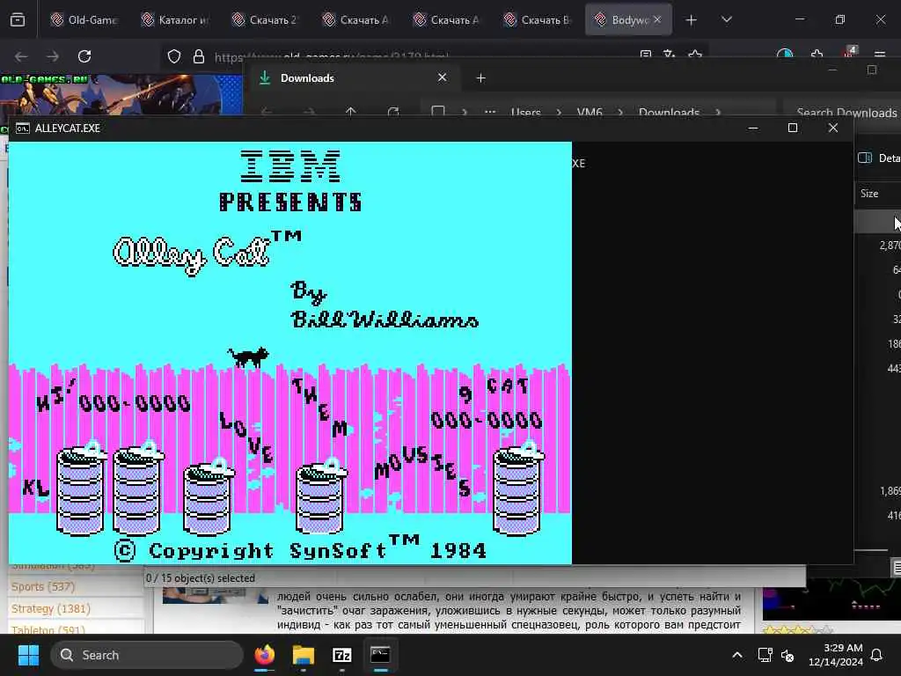This screenshot has width=901, height=676.
Task: Close the ALLEYCAT.EXE window
Action: tap(833, 129)
